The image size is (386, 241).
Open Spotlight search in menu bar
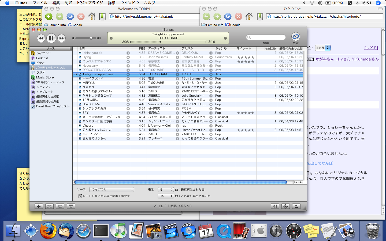click(378, 3)
